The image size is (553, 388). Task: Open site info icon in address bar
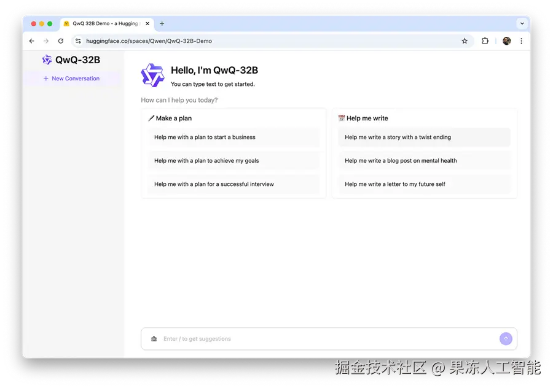coord(78,41)
